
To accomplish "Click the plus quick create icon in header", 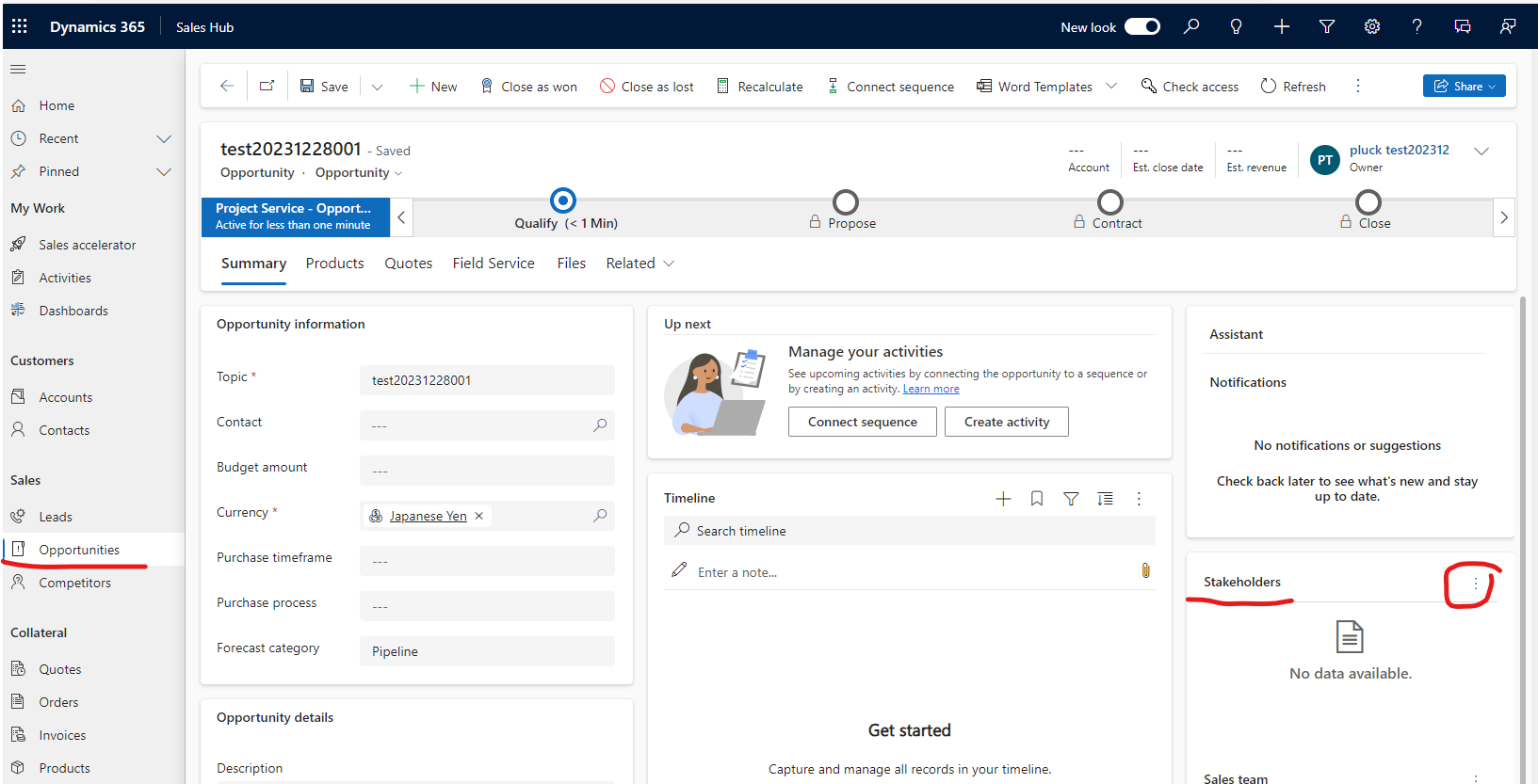I will 1282,26.
